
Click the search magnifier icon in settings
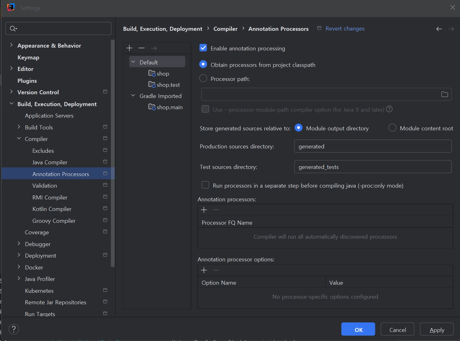[13, 29]
